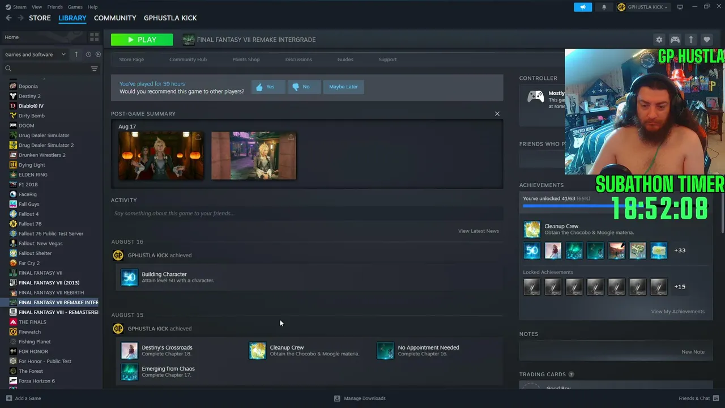Click the activity status text field
This screenshot has height=408, width=725.
click(307, 214)
